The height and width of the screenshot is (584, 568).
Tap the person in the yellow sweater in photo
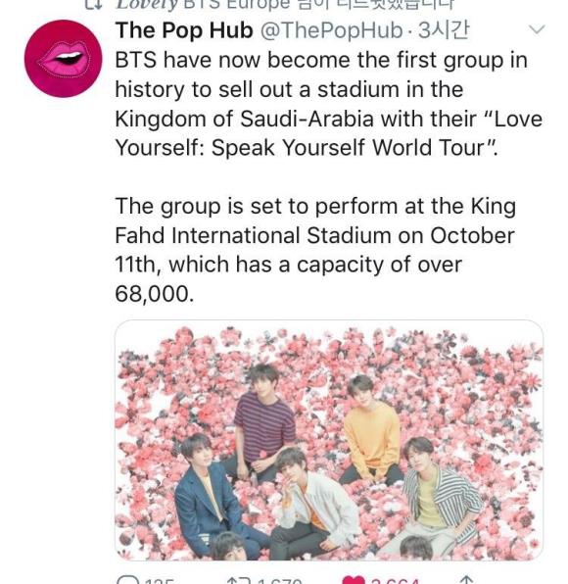(371, 432)
